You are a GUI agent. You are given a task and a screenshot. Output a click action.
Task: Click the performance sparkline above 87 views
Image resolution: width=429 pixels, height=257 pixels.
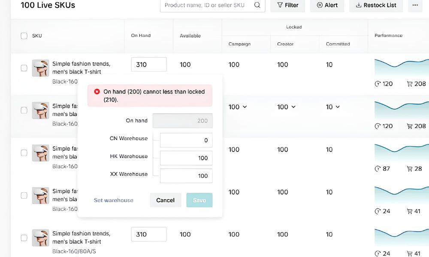(x=402, y=153)
